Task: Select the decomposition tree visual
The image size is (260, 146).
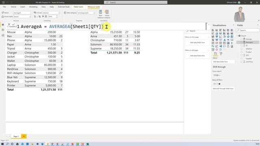Action: click(221, 46)
